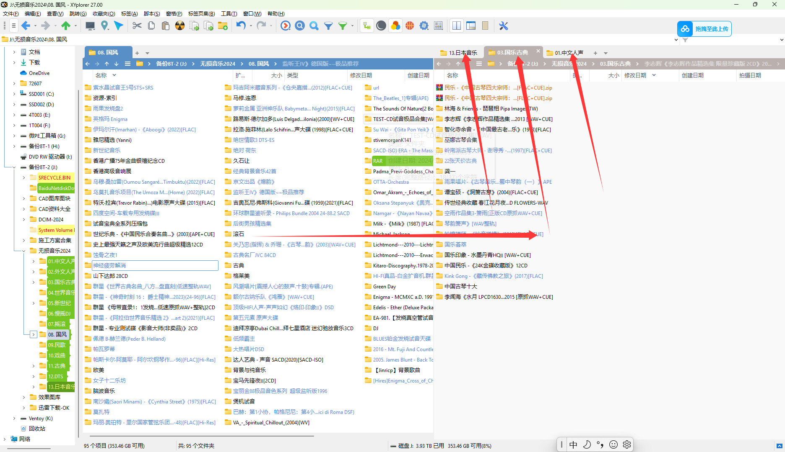Click the Nuke delete radiation icon
Viewport: 785px width, 452px height.
coord(179,26)
